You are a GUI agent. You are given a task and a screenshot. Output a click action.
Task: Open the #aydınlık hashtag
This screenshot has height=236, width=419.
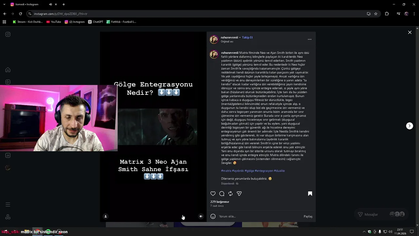click(x=238, y=171)
